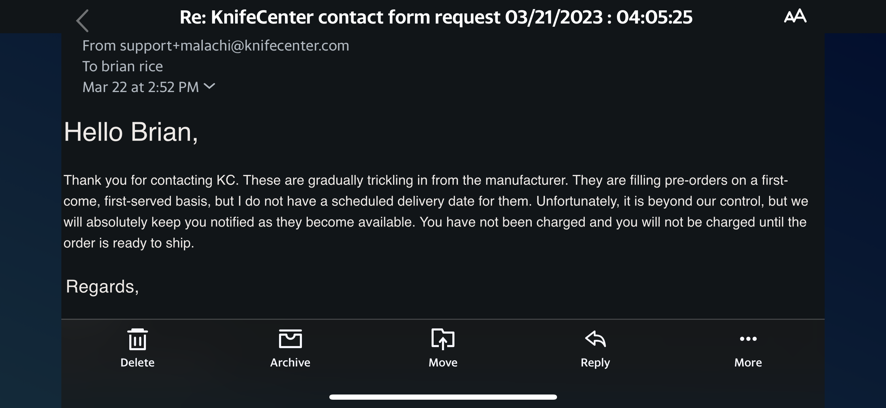Viewport: 886px width, 408px height.
Task: Click the 'Delete' text label
Action: pos(137,362)
